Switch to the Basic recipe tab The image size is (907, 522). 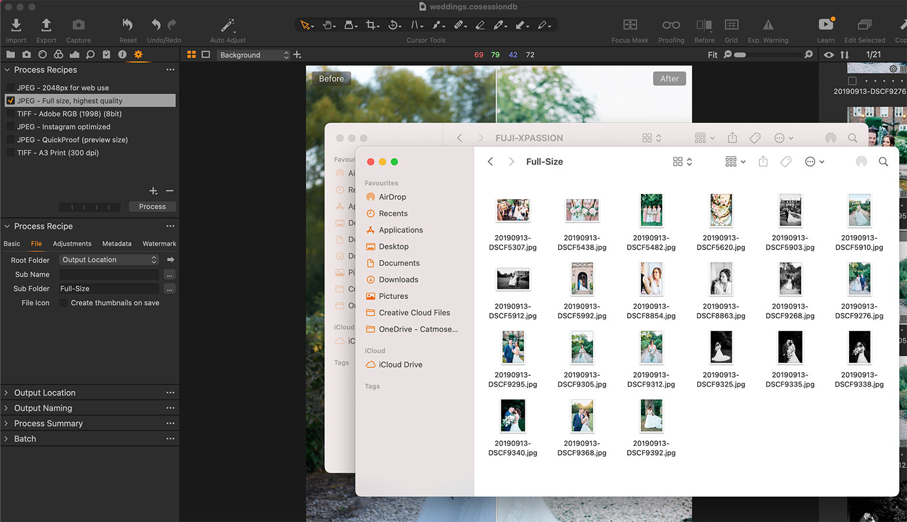(12, 243)
